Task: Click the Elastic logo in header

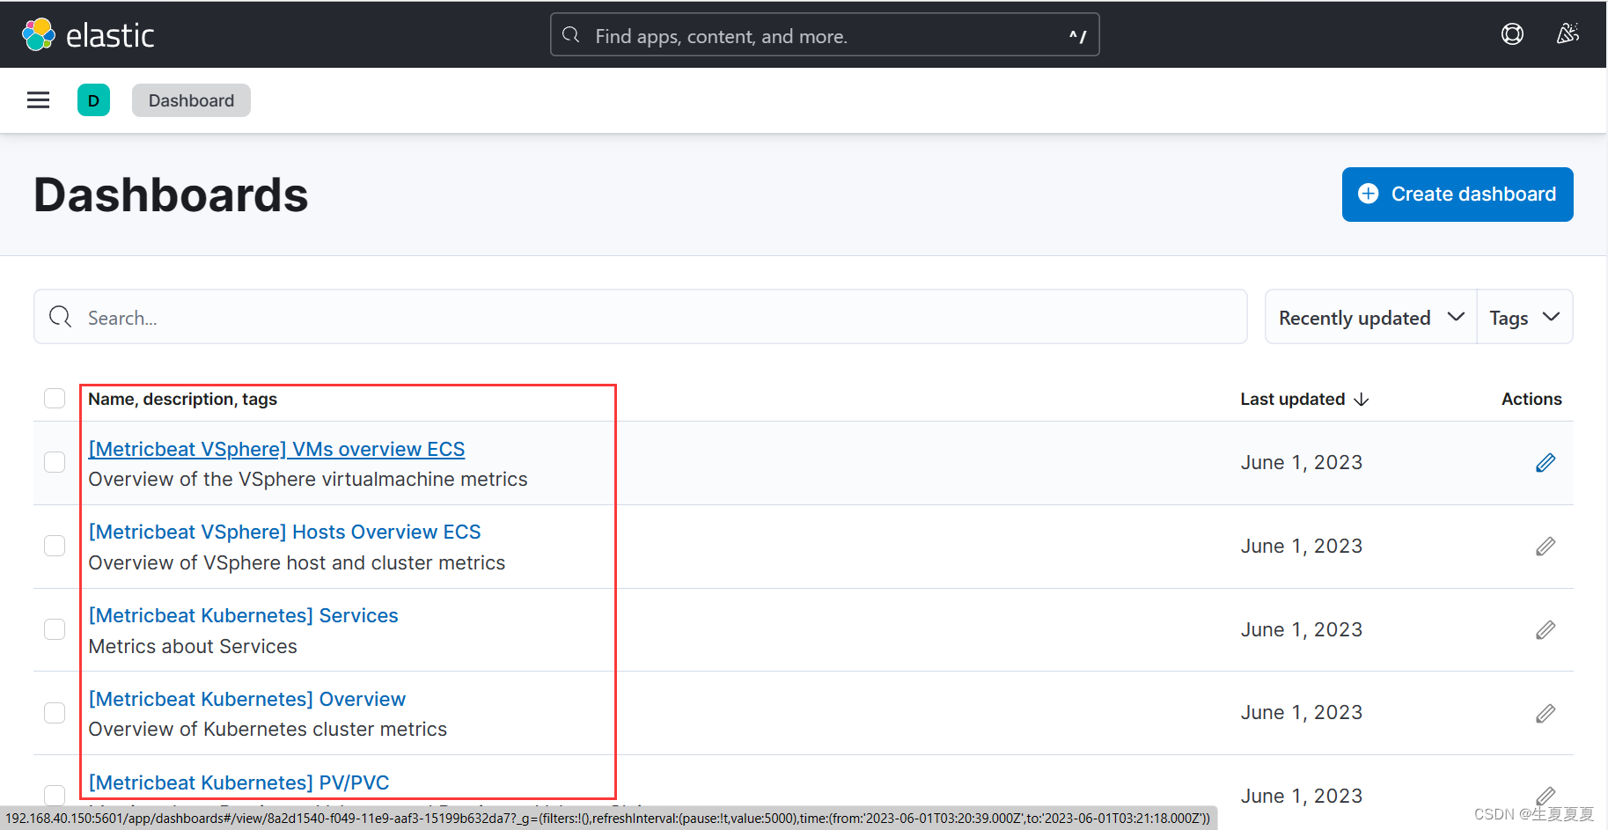Action: [88, 35]
